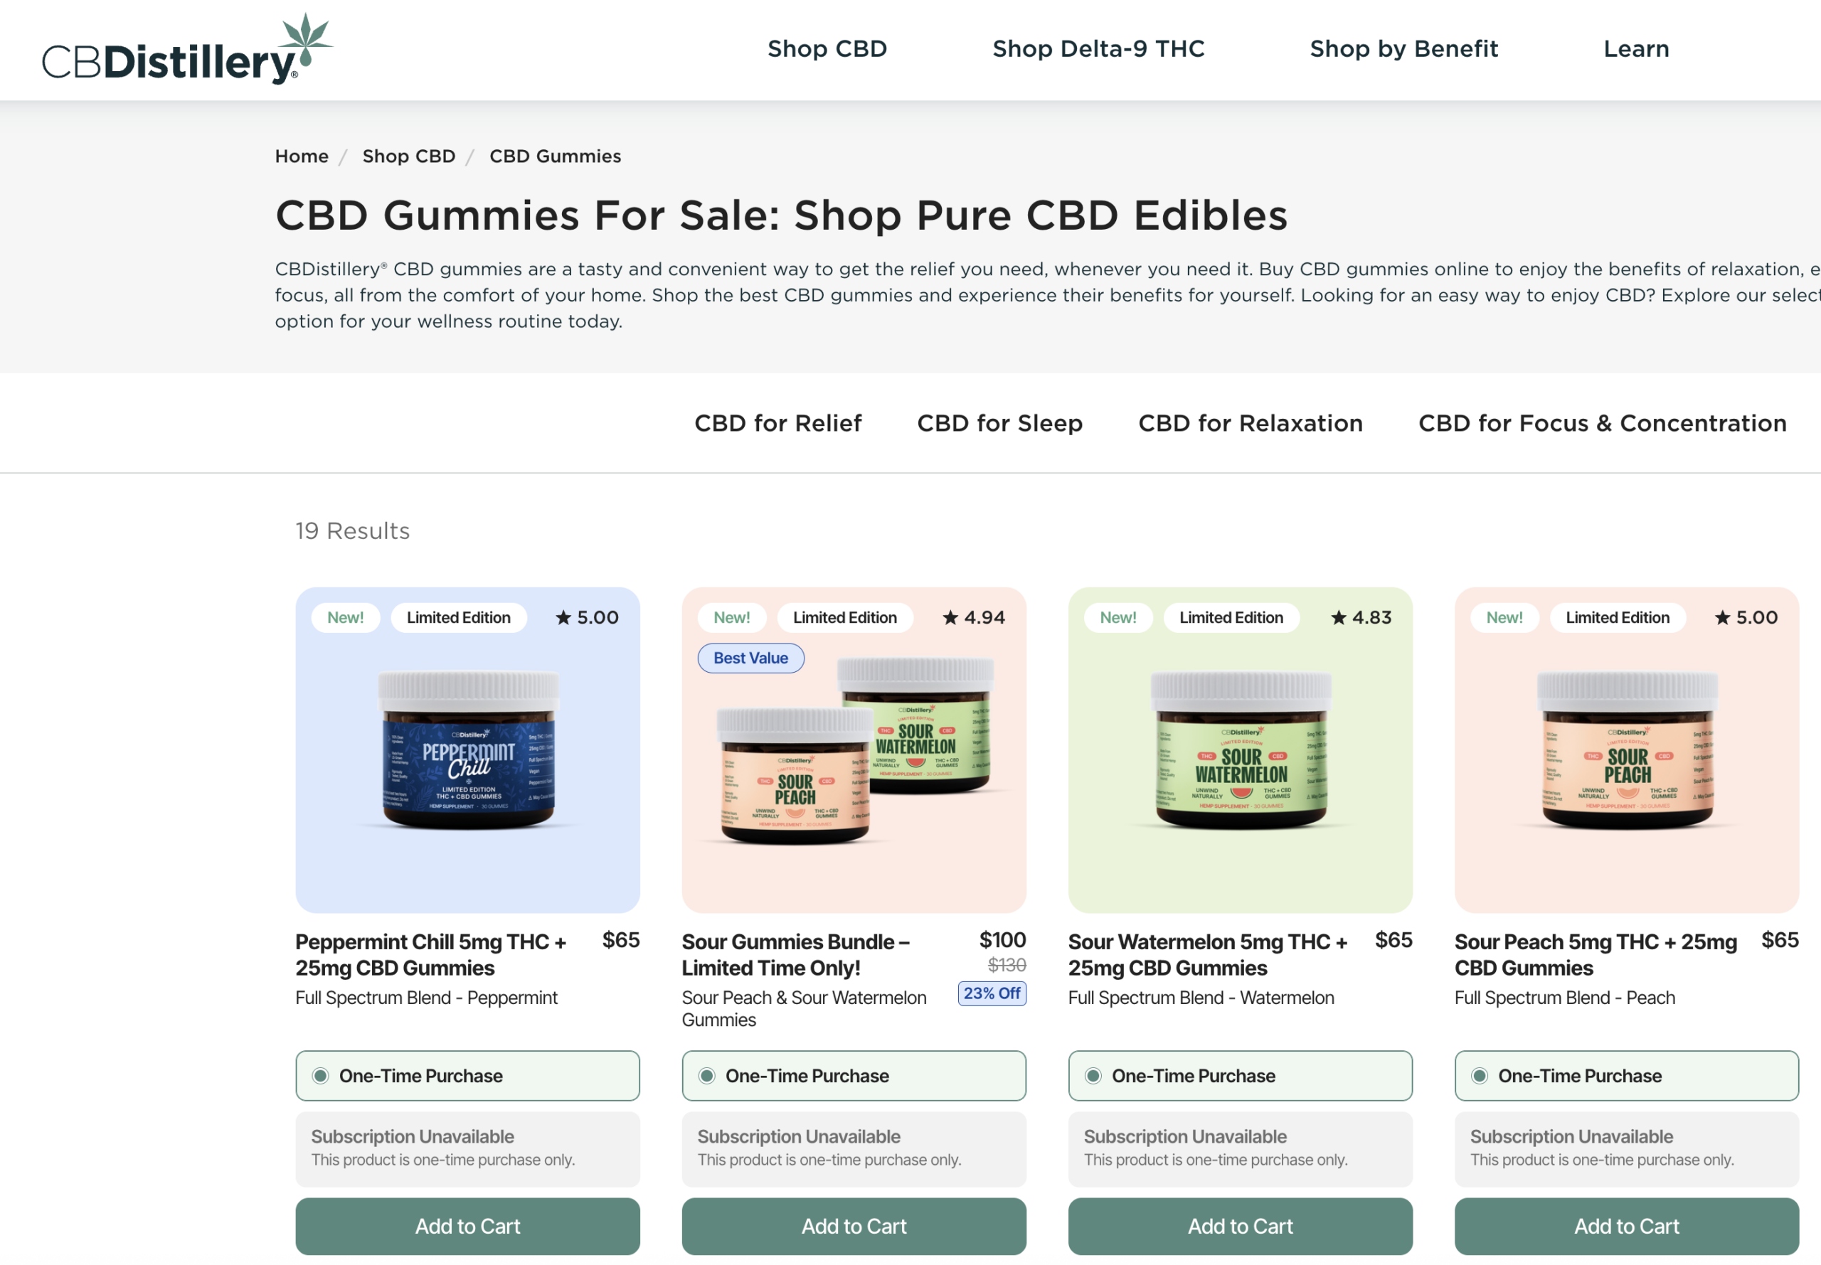Viewport: 1821px width, 1265px height.
Task: Click the 4.94 star rating on Sour Gummies Bundle
Action: coord(974,617)
